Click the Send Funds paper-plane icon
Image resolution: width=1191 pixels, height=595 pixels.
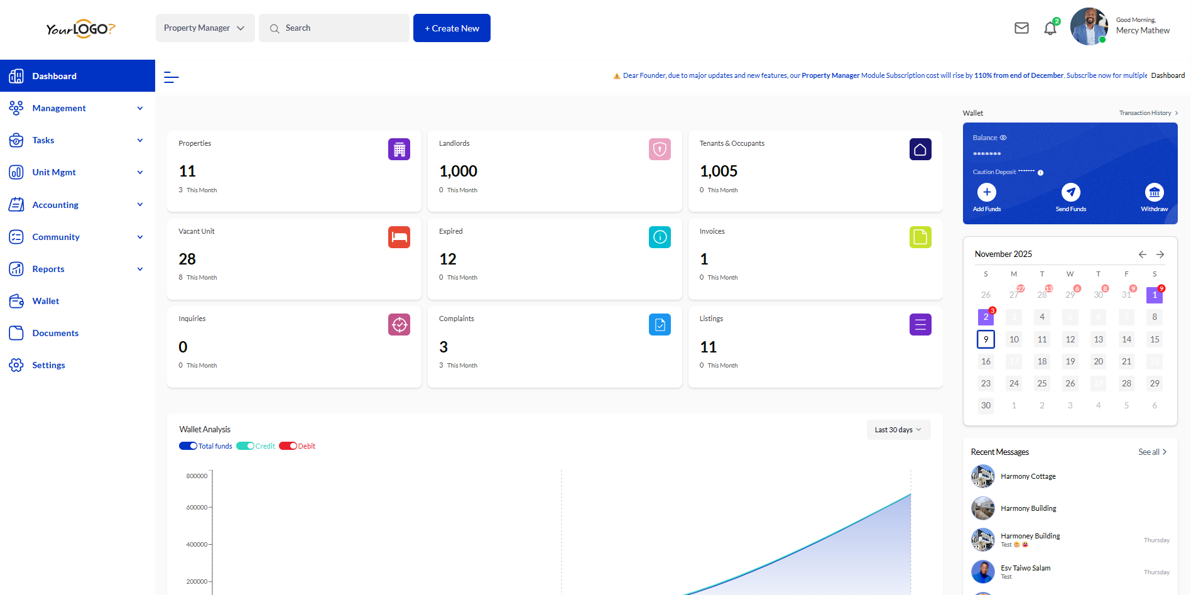pyautogui.click(x=1071, y=192)
